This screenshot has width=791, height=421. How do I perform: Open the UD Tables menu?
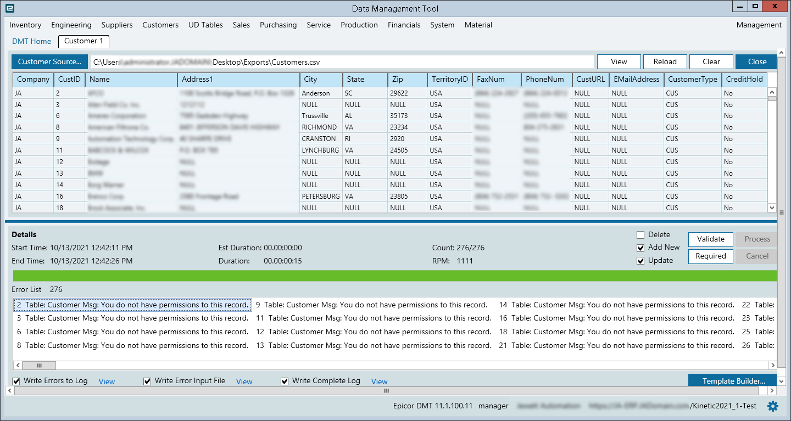(x=205, y=25)
